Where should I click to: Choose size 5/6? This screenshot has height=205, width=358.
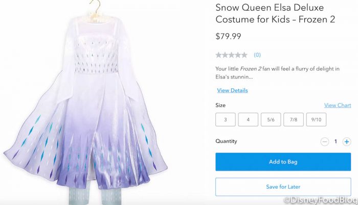tap(271, 120)
